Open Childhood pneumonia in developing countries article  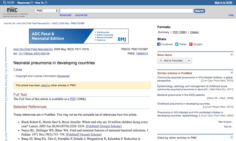point(184,104)
